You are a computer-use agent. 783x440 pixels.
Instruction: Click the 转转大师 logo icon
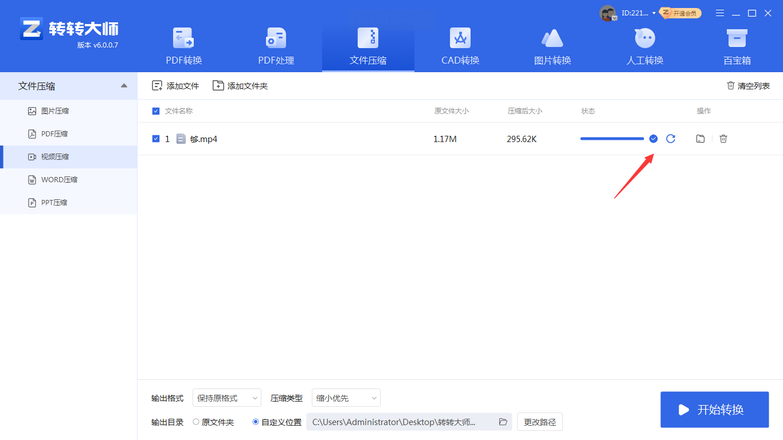click(31, 29)
